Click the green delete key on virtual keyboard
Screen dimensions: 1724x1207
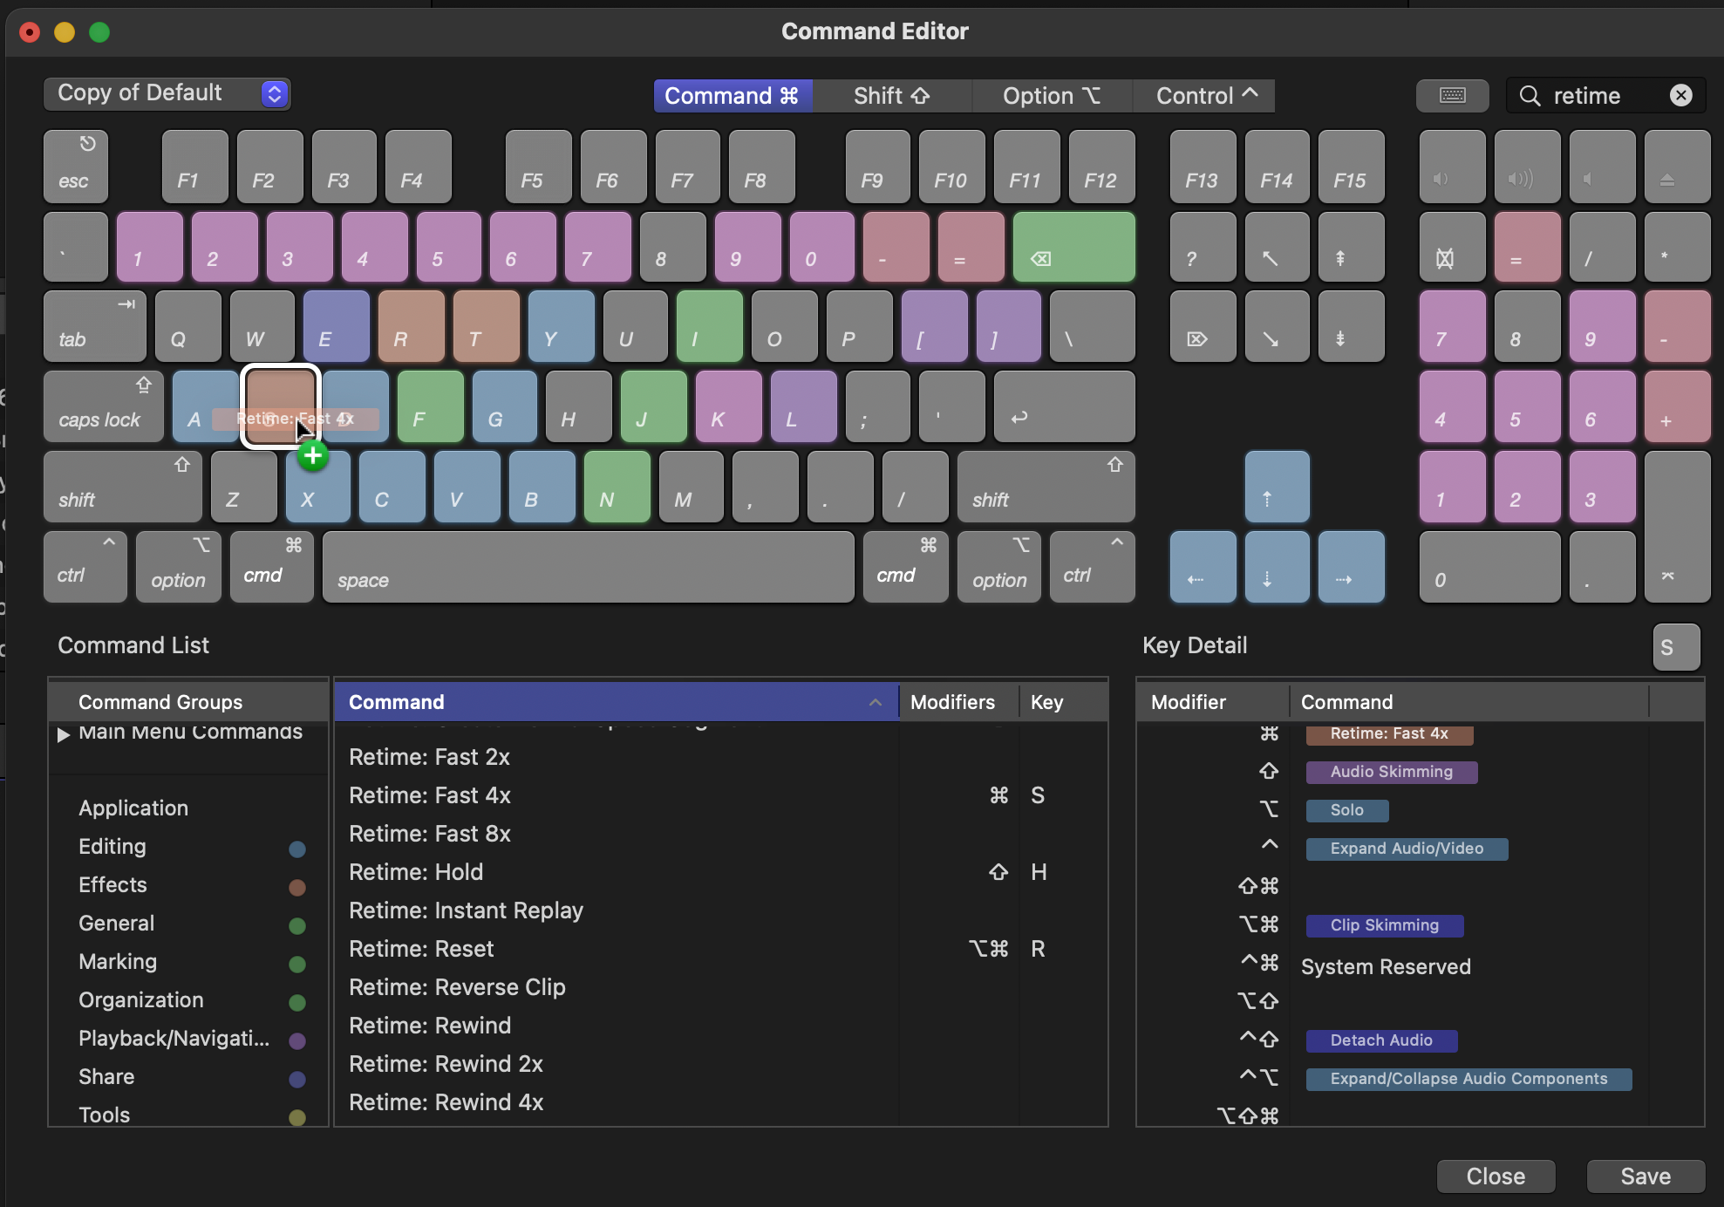coord(1073,247)
